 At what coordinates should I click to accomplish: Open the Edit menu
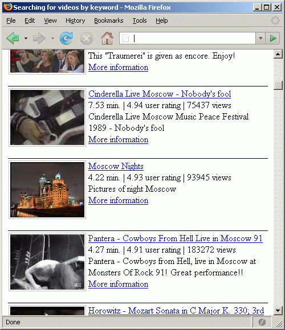[x=30, y=20]
